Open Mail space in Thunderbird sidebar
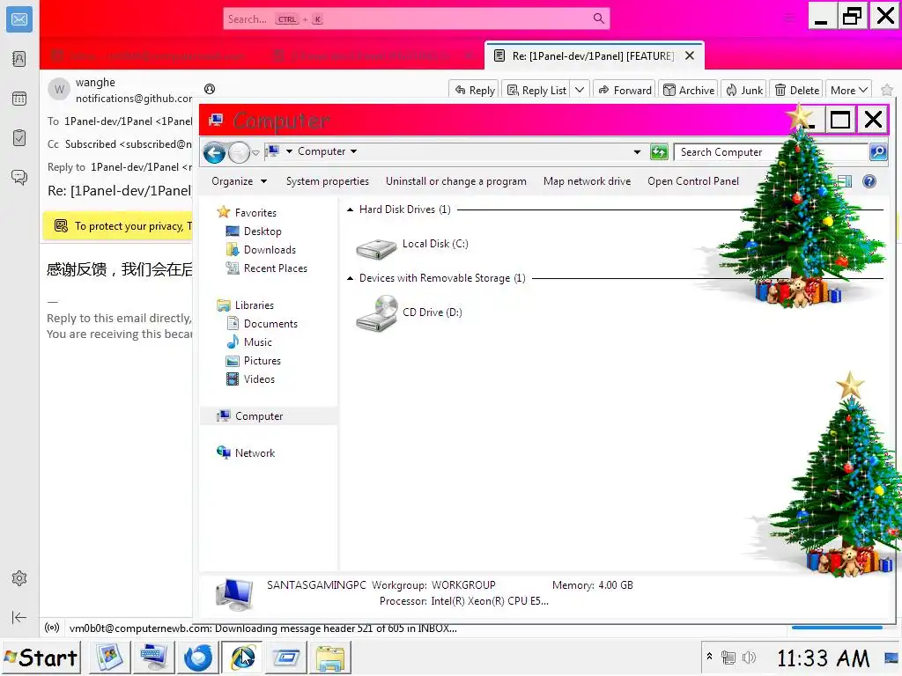 (x=19, y=19)
